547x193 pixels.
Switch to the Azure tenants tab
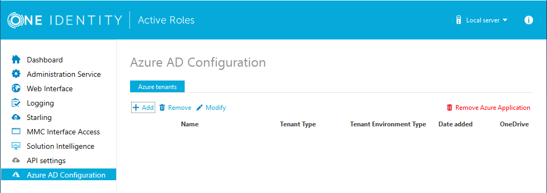click(157, 87)
